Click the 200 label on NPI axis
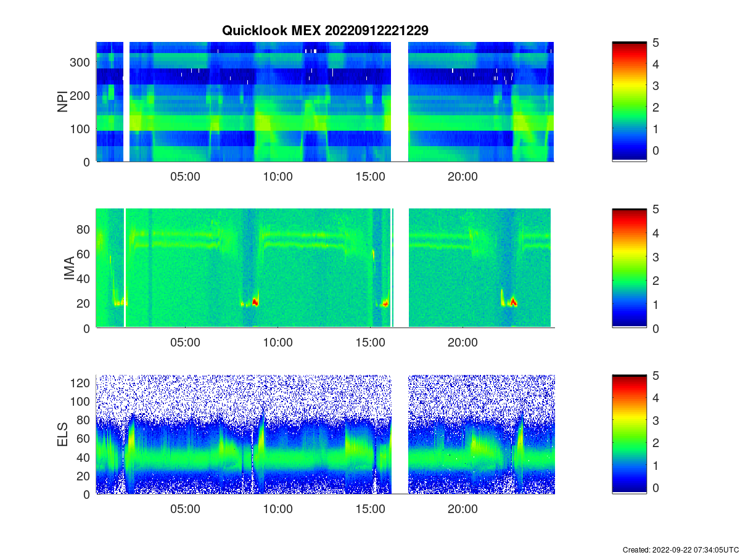 [81, 96]
